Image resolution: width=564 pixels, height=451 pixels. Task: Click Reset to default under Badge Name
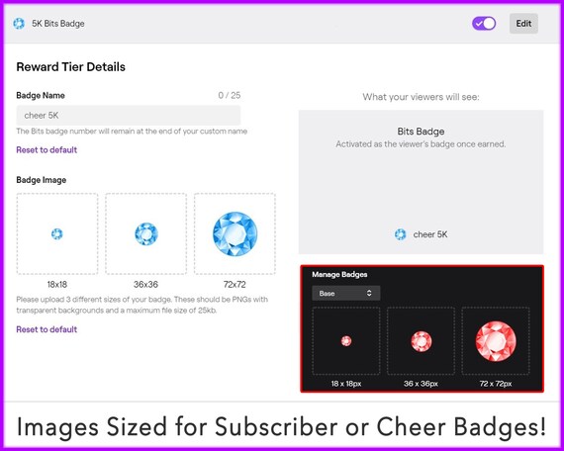click(x=47, y=150)
